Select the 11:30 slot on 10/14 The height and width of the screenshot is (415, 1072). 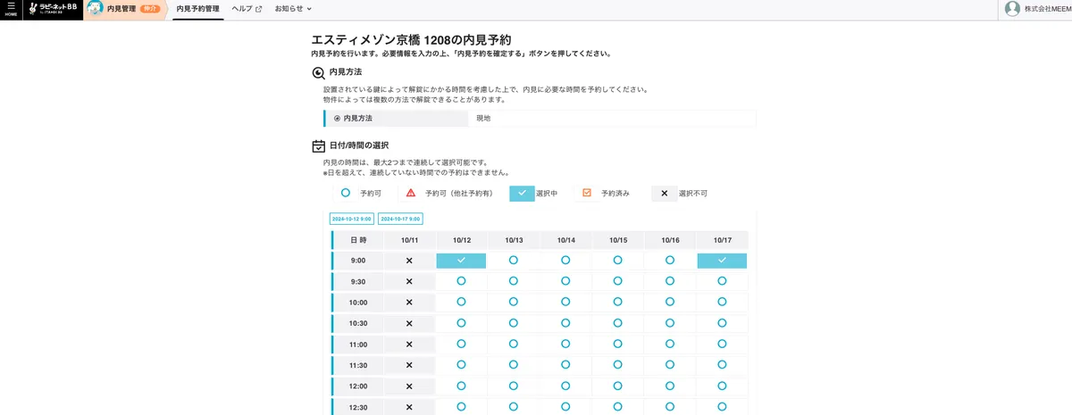coord(565,365)
